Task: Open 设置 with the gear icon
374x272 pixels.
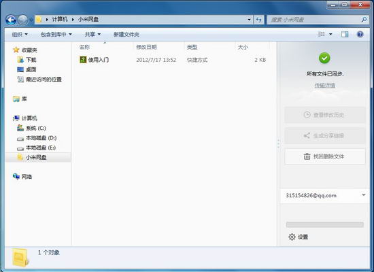Action: (x=298, y=237)
